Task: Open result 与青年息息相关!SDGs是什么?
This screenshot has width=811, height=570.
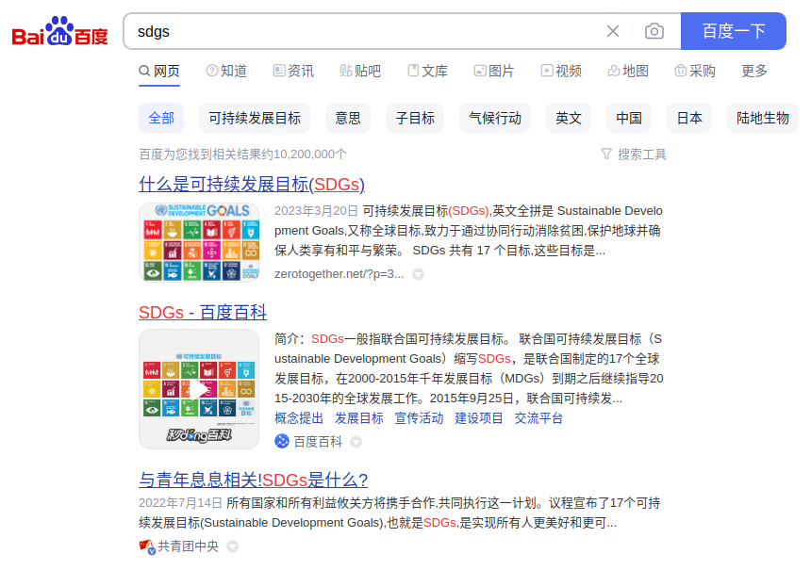Action: click(254, 480)
